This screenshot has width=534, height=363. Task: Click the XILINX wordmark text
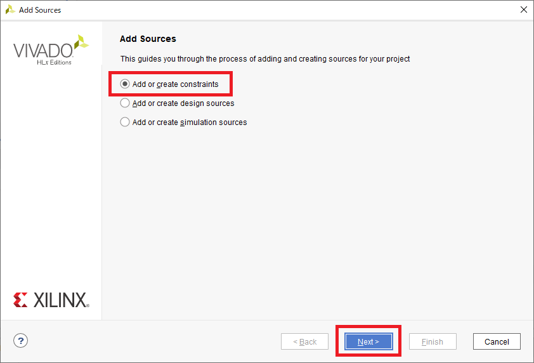62,300
